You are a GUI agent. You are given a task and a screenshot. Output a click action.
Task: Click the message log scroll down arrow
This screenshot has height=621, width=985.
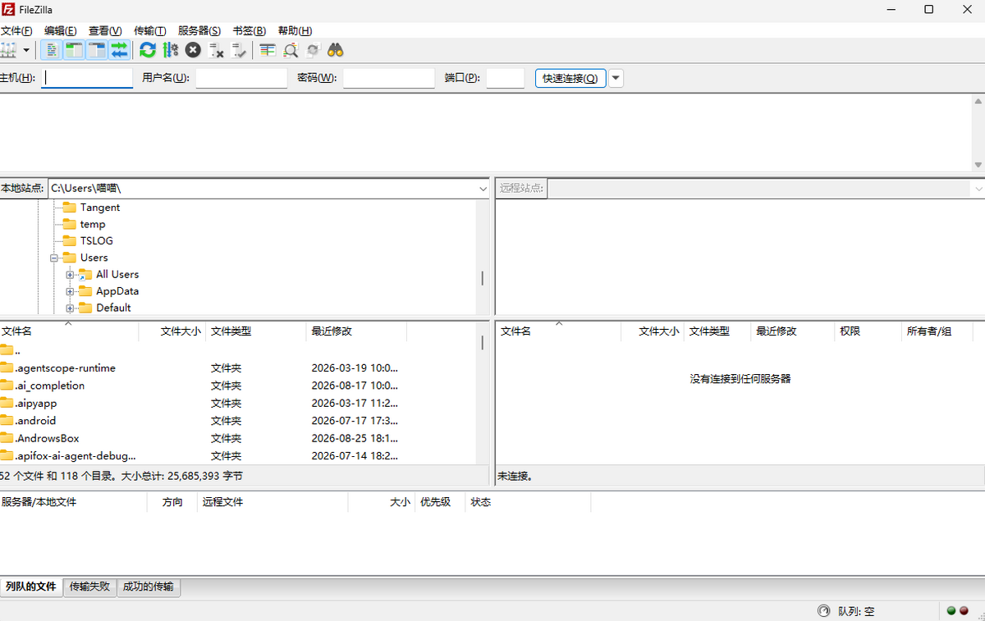point(978,165)
